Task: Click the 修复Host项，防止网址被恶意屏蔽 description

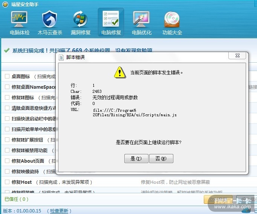Action: point(175,182)
